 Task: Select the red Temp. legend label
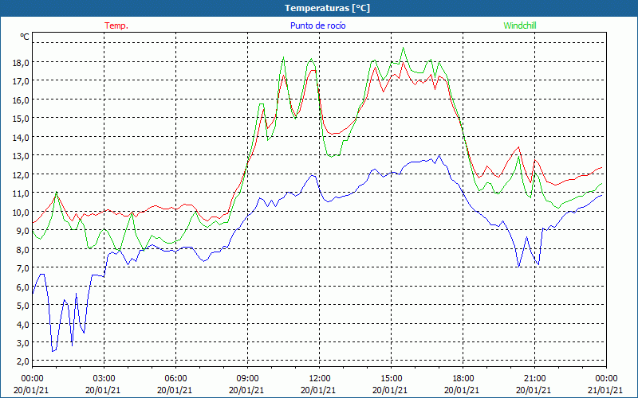coord(116,25)
